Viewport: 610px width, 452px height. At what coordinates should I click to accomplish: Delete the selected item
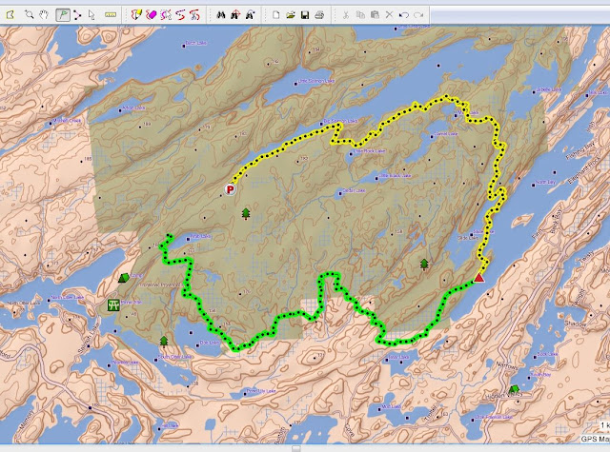(x=389, y=15)
